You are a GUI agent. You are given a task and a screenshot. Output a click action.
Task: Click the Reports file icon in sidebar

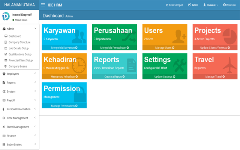click(4, 82)
